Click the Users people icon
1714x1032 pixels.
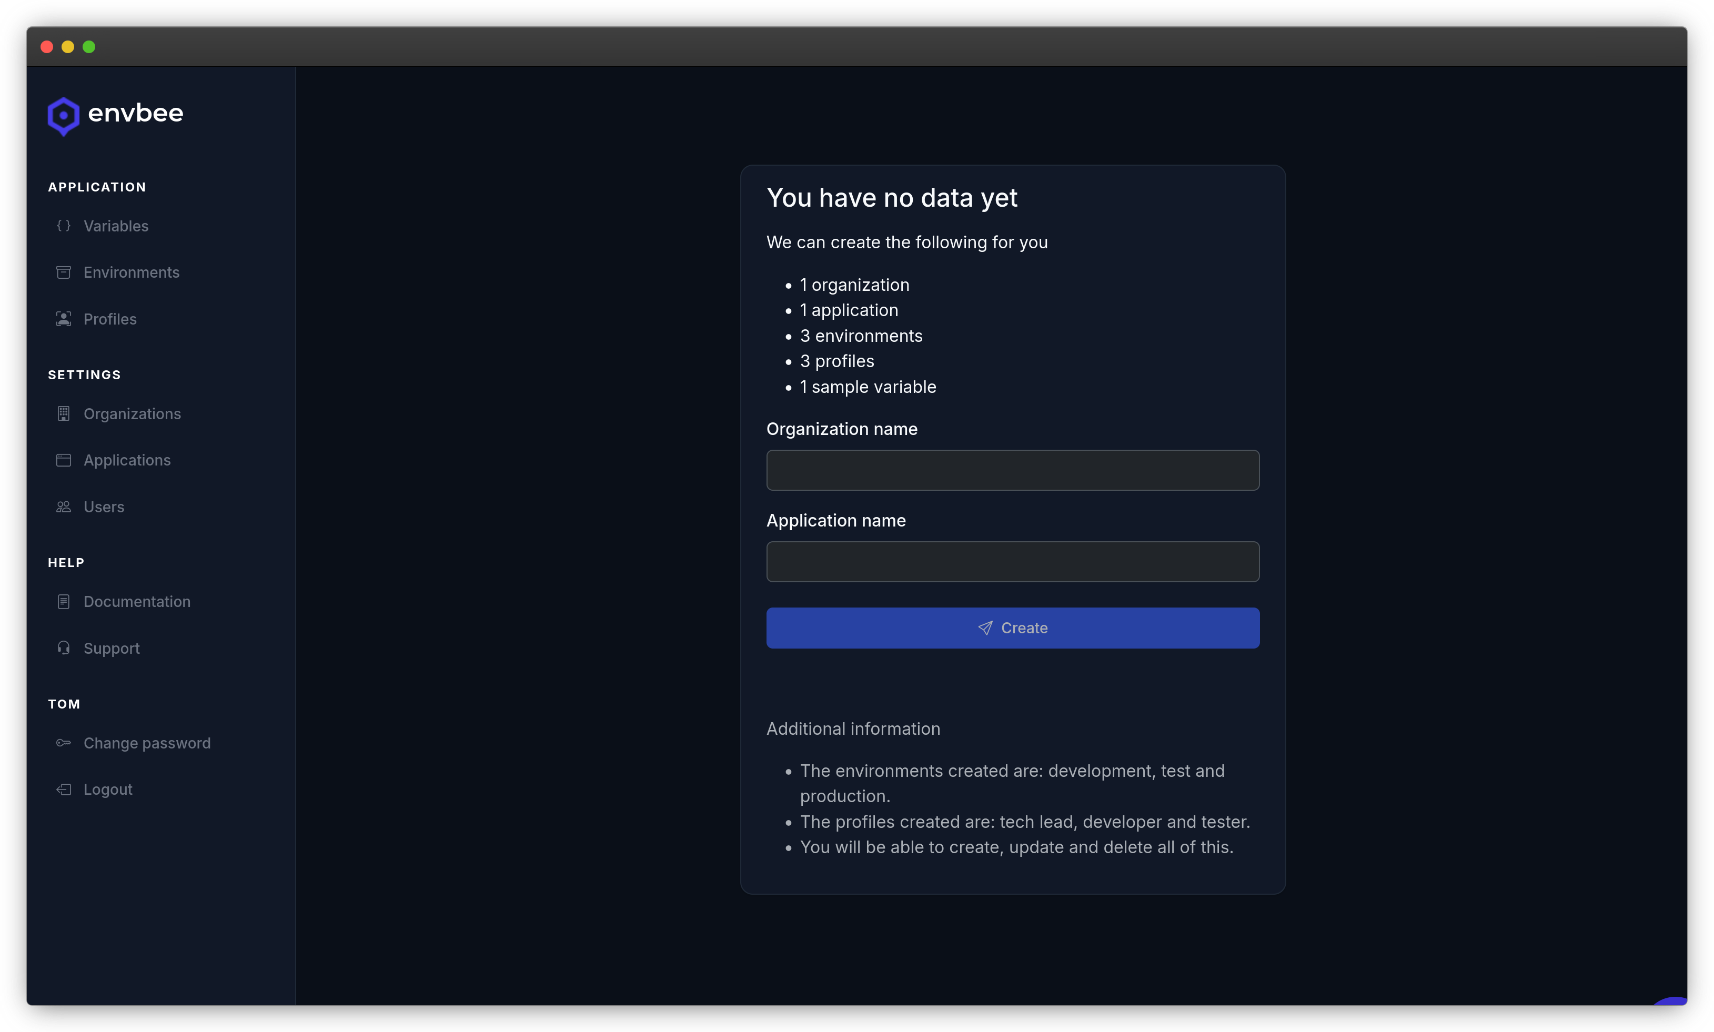coord(63,507)
